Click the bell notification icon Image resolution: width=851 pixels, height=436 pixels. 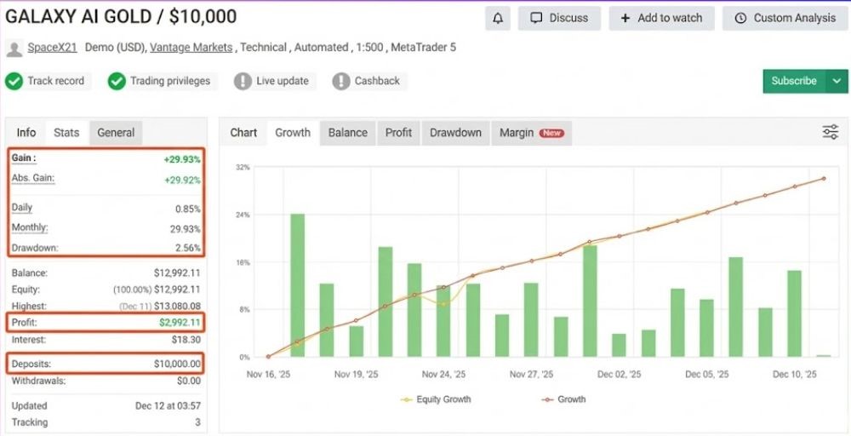point(497,18)
